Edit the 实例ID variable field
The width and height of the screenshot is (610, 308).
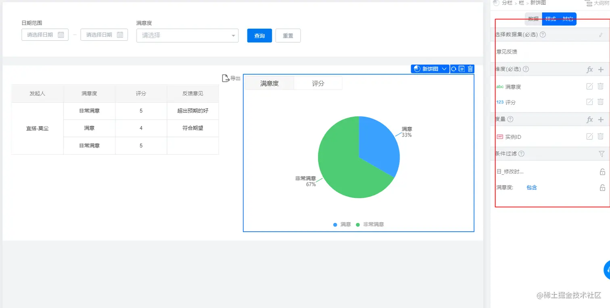point(589,137)
